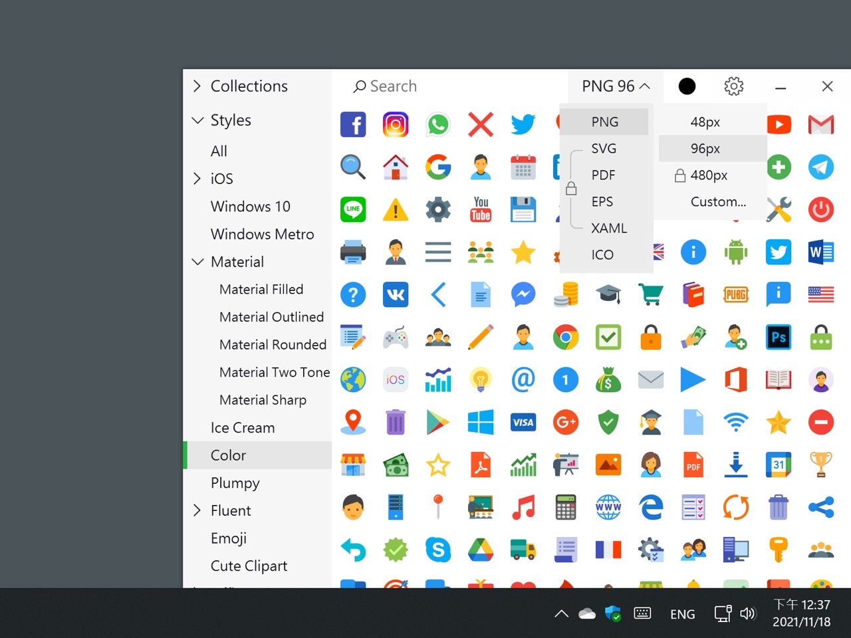The height and width of the screenshot is (638, 851).
Task: Pick the VK logo icon
Action: point(396,294)
